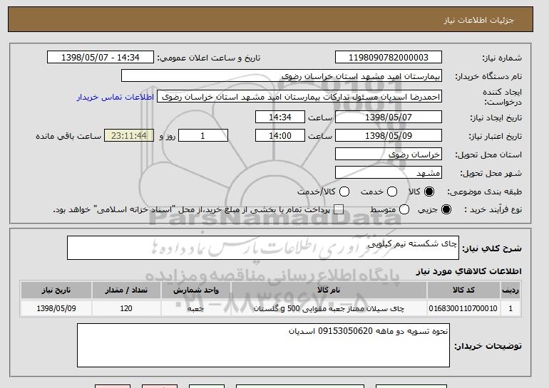Select the خدمت radio button
549x388 pixels.
point(392,192)
